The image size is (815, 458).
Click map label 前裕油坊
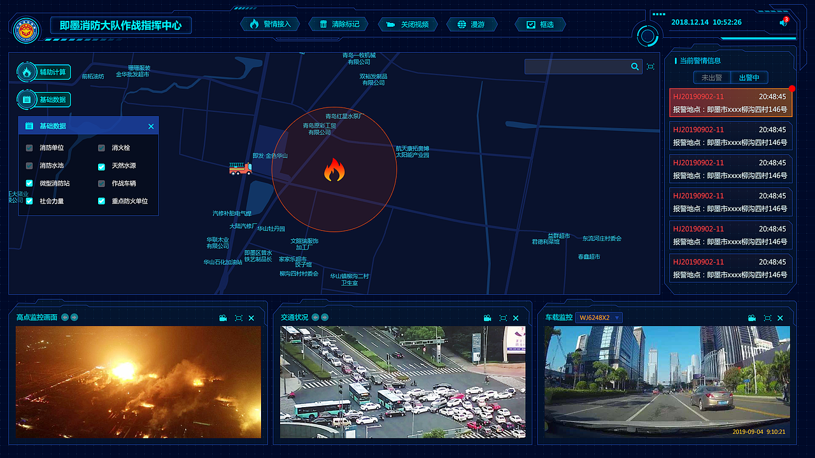(x=93, y=76)
